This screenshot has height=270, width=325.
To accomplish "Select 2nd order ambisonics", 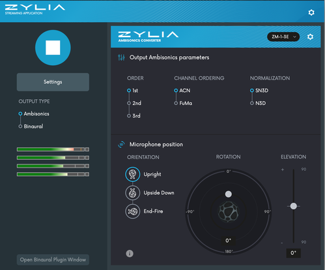I will [x=134, y=103].
